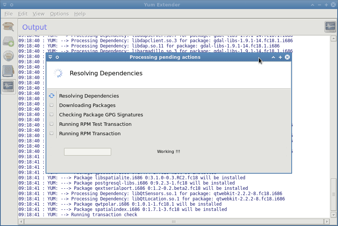Click the horizontal scrollbar left arrow
The height and width of the screenshot is (226, 338).
[21, 221]
